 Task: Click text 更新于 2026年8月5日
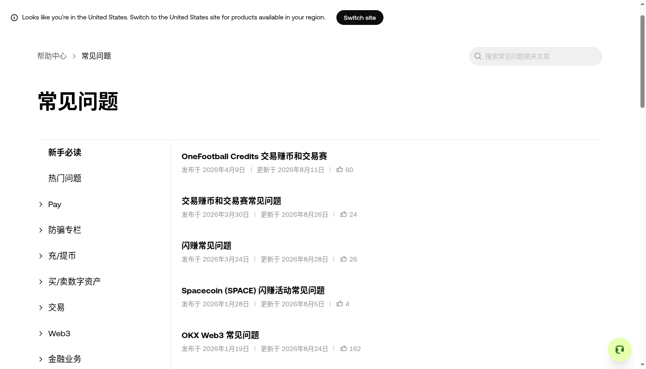tap(293, 304)
